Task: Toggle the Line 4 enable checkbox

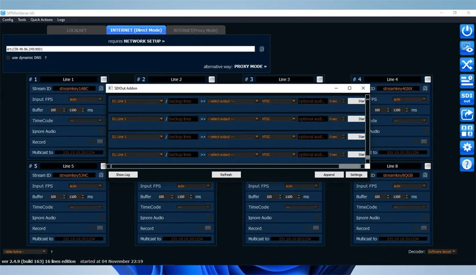Action: pos(428,80)
